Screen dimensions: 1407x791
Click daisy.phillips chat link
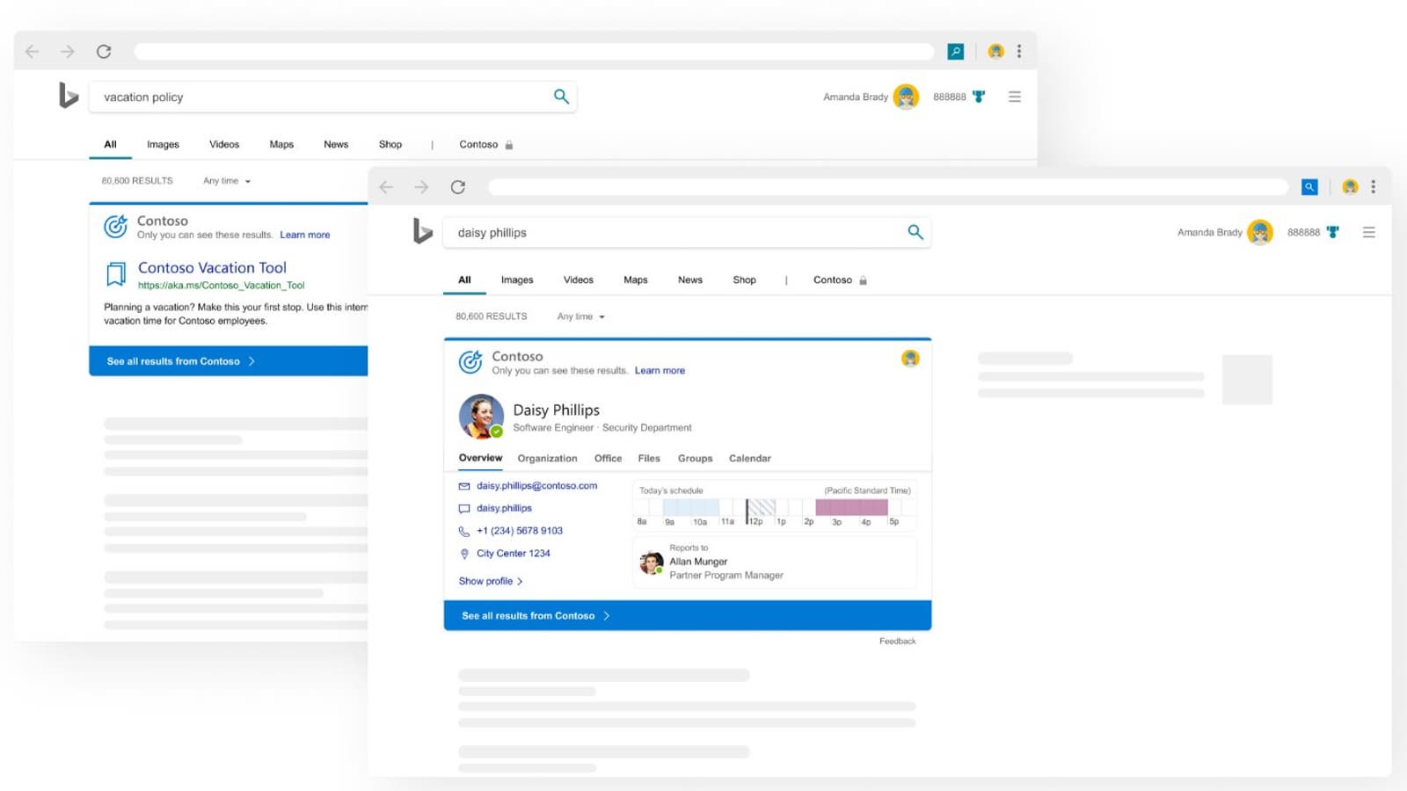(x=504, y=508)
